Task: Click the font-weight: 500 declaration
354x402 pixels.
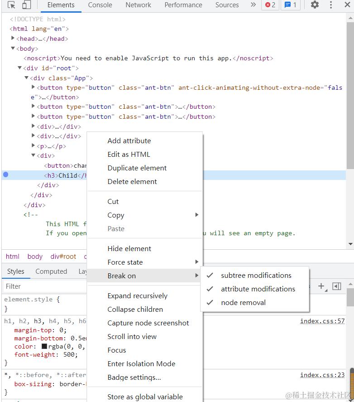Action: coord(46,354)
